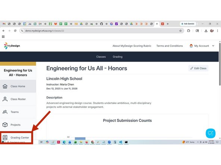Viewport: 221px width, 165px height.
Task: Open Class Roster in the sidebar
Action: (x=18, y=99)
